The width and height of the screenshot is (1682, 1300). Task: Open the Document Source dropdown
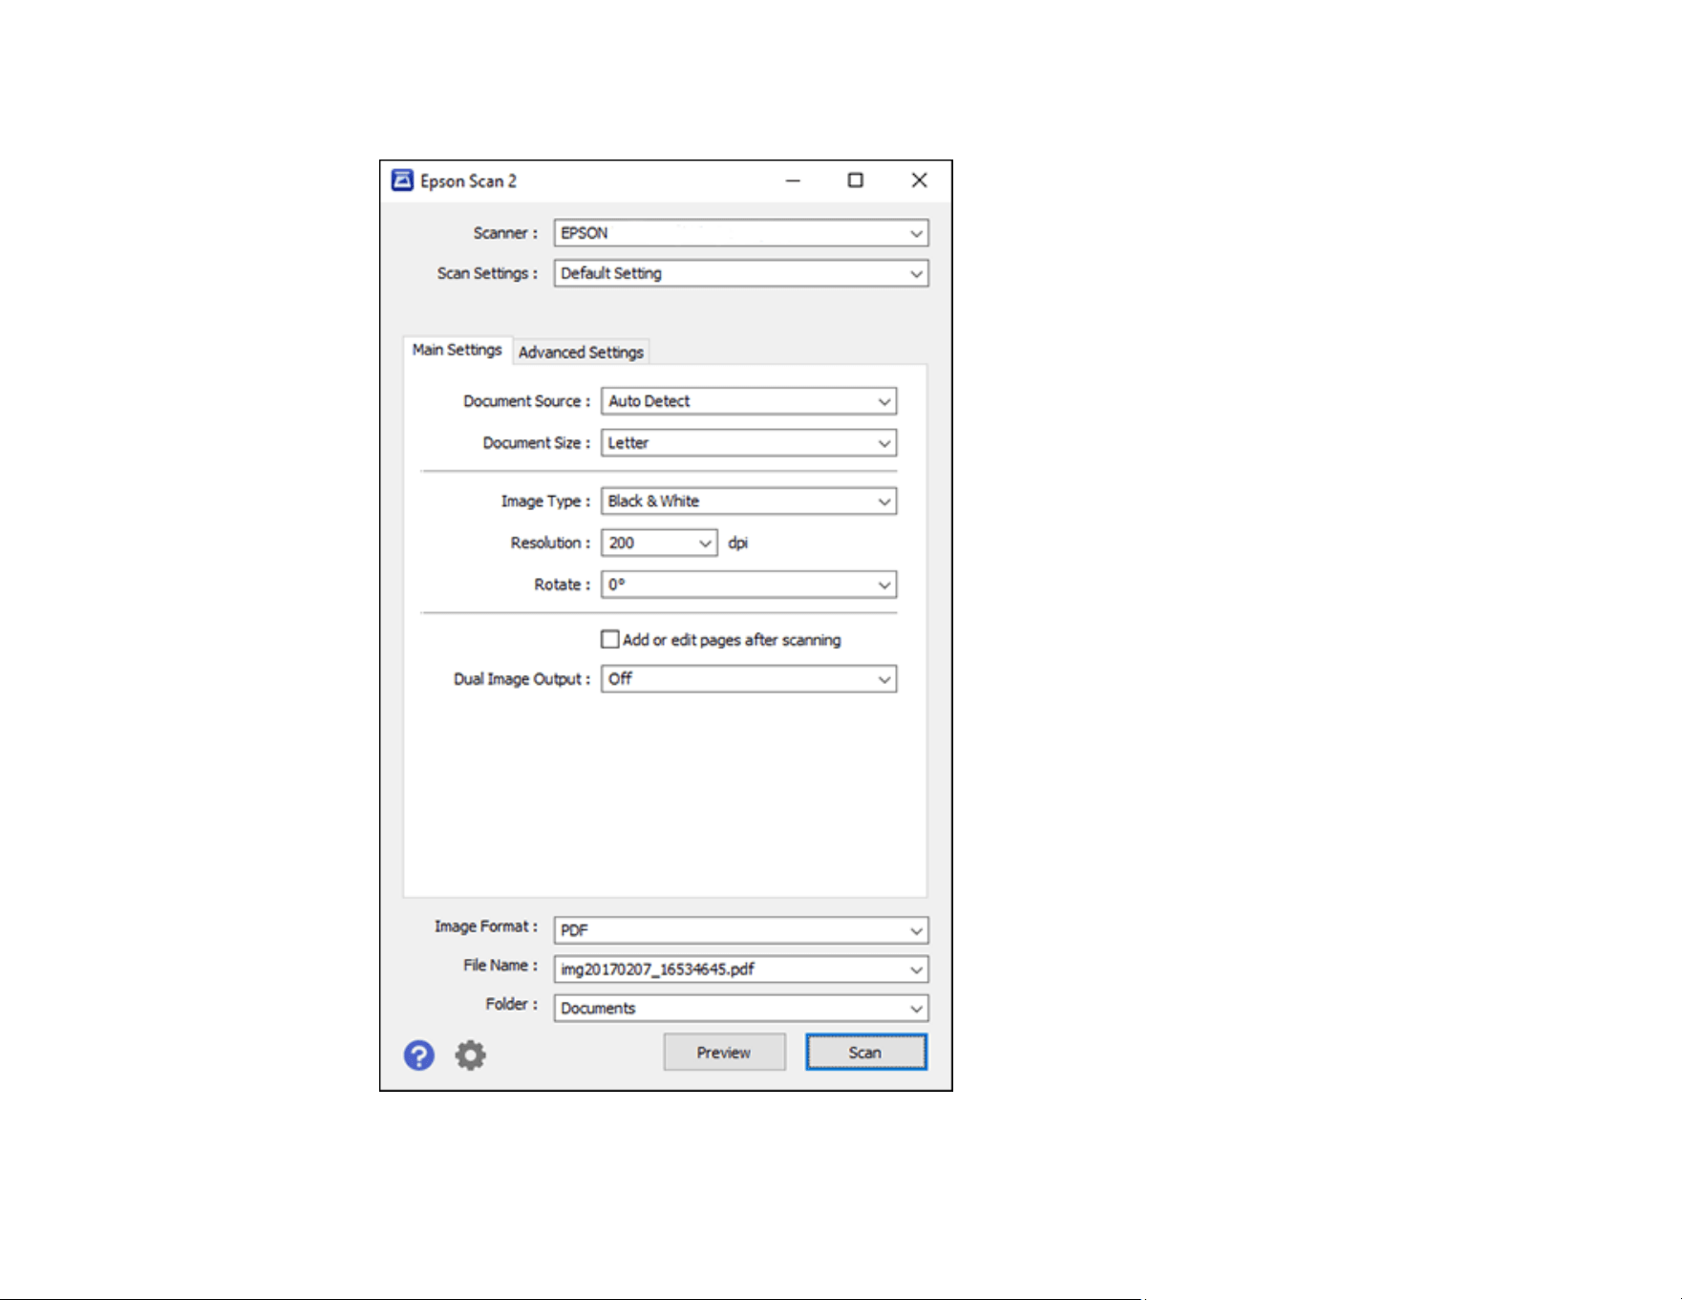749,401
